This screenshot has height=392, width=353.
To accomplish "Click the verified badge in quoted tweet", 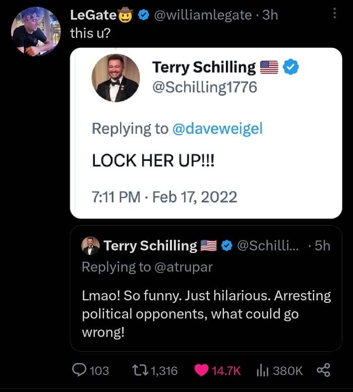I will (x=227, y=245).
